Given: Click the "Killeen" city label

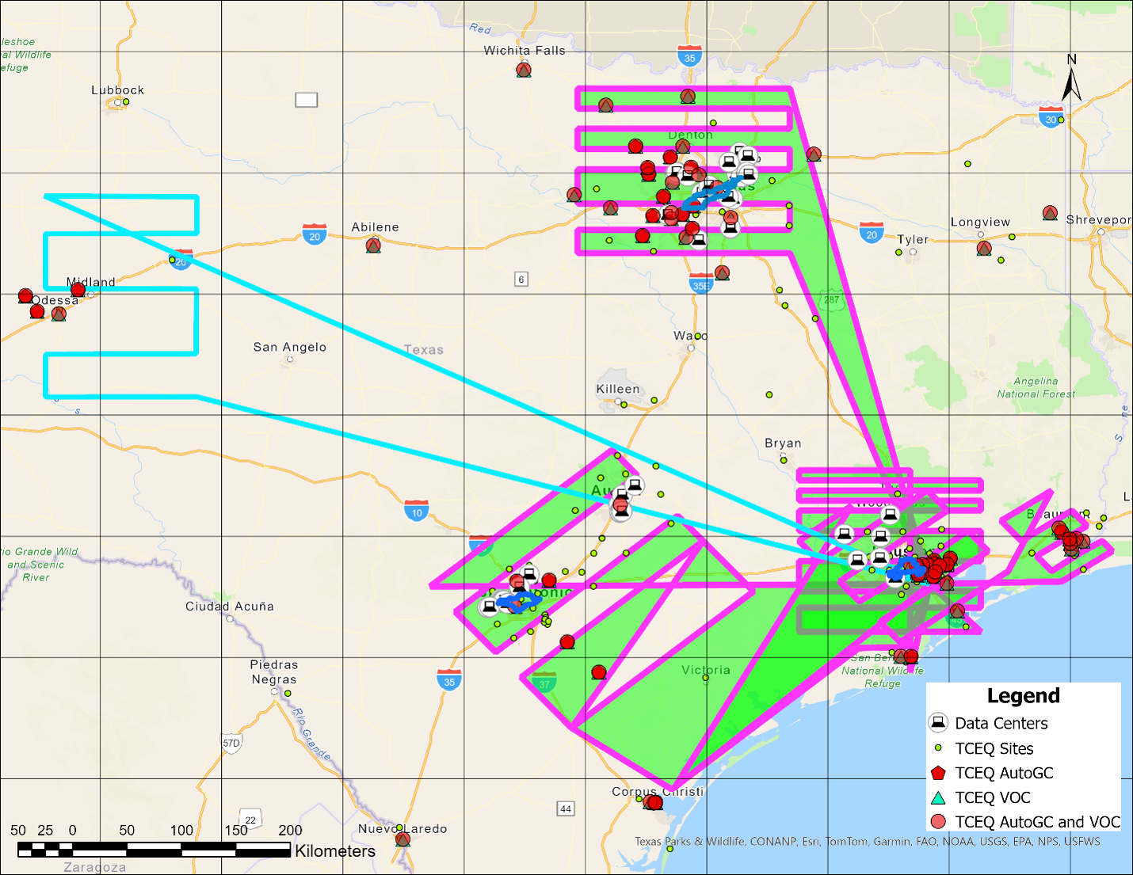Looking at the screenshot, I should point(618,389).
